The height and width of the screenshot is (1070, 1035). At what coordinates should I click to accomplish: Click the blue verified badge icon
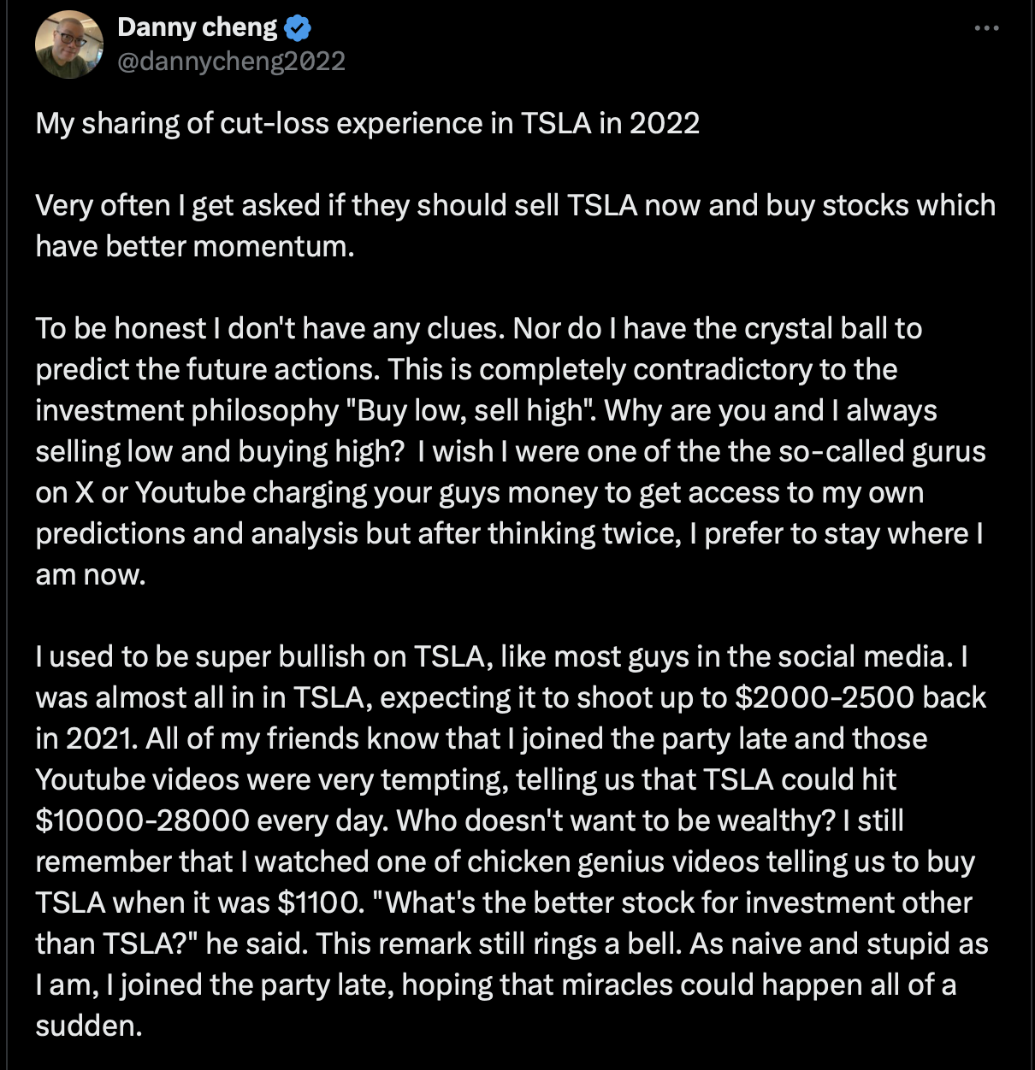pyautogui.click(x=297, y=28)
